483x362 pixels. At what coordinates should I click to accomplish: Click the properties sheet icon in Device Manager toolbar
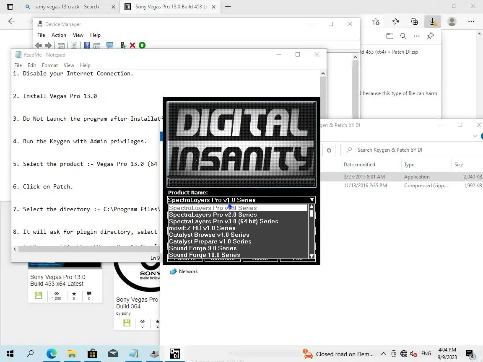tap(74, 46)
